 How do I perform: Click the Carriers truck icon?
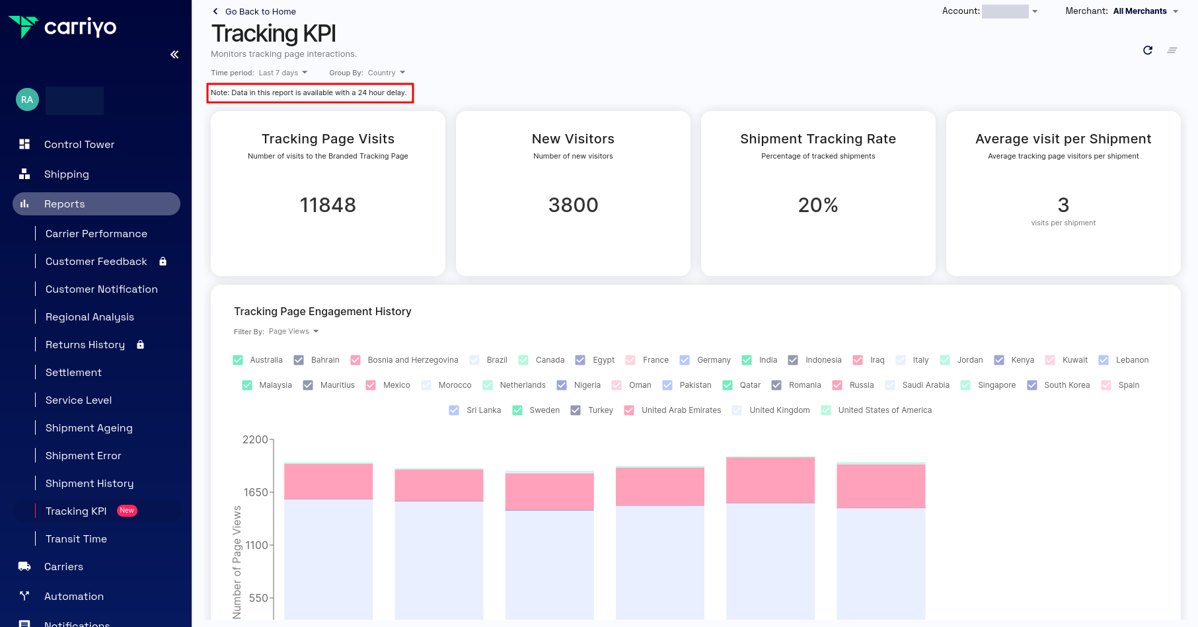24,566
